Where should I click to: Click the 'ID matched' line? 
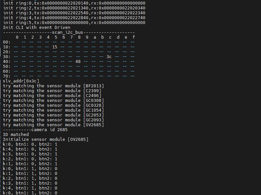point(16,134)
